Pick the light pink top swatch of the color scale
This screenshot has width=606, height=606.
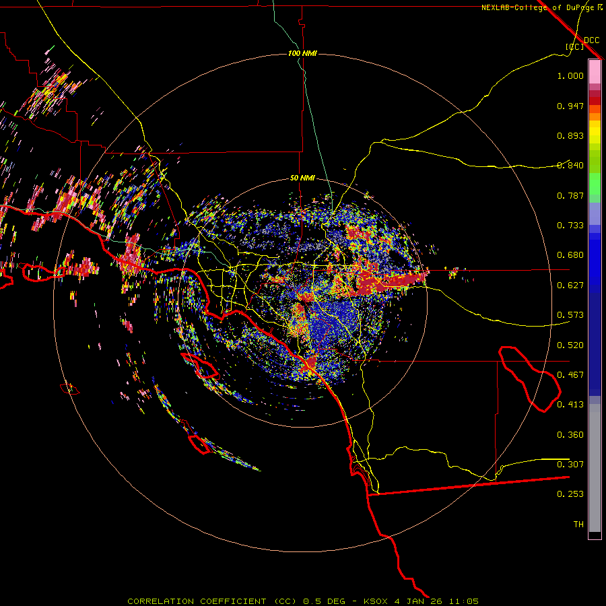click(595, 72)
